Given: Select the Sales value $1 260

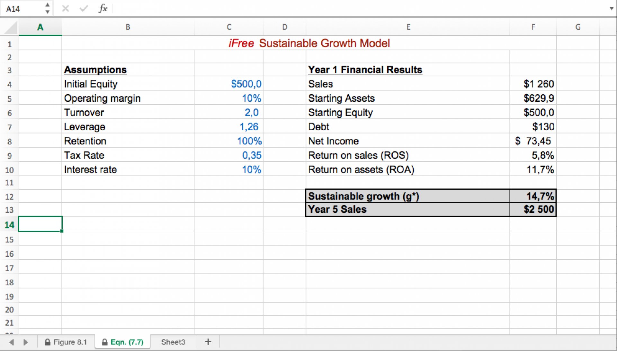Looking at the screenshot, I should (x=533, y=84).
